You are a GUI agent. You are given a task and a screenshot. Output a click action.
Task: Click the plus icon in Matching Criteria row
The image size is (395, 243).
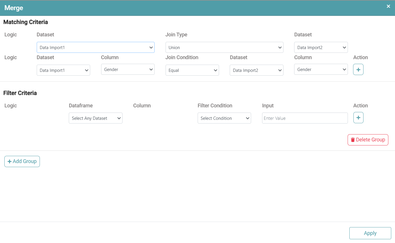coord(358,70)
